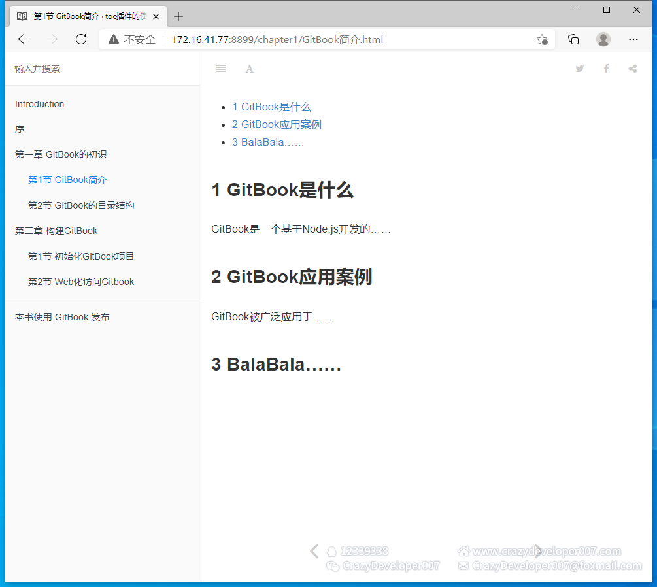This screenshot has width=657, height=587.
Task: Share page on Facebook
Action: tap(606, 68)
